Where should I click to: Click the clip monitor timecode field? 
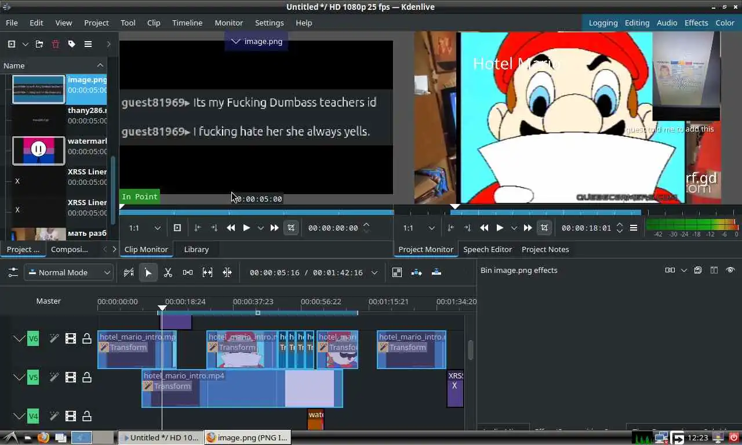[x=333, y=228]
